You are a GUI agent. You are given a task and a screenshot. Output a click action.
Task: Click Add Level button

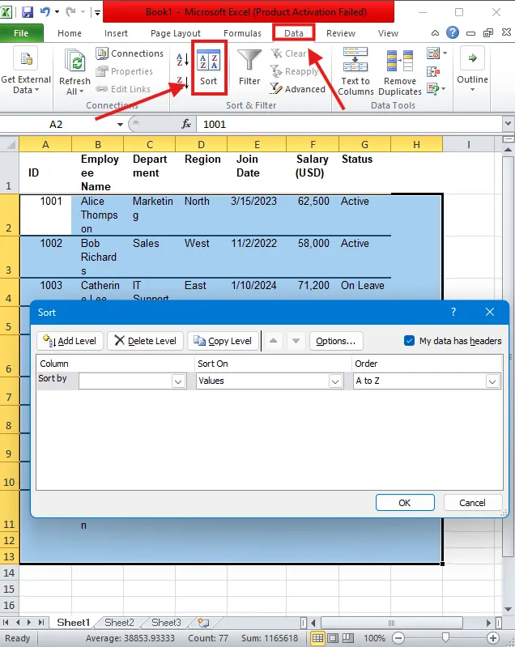pyautogui.click(x=70, y=341)
